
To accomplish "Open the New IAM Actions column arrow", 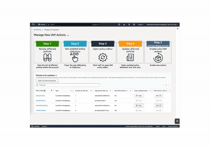I will click(x=130, y=91).
